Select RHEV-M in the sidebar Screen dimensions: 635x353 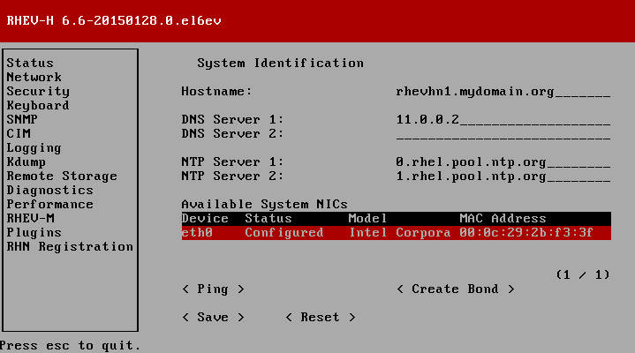coord(30,219)
